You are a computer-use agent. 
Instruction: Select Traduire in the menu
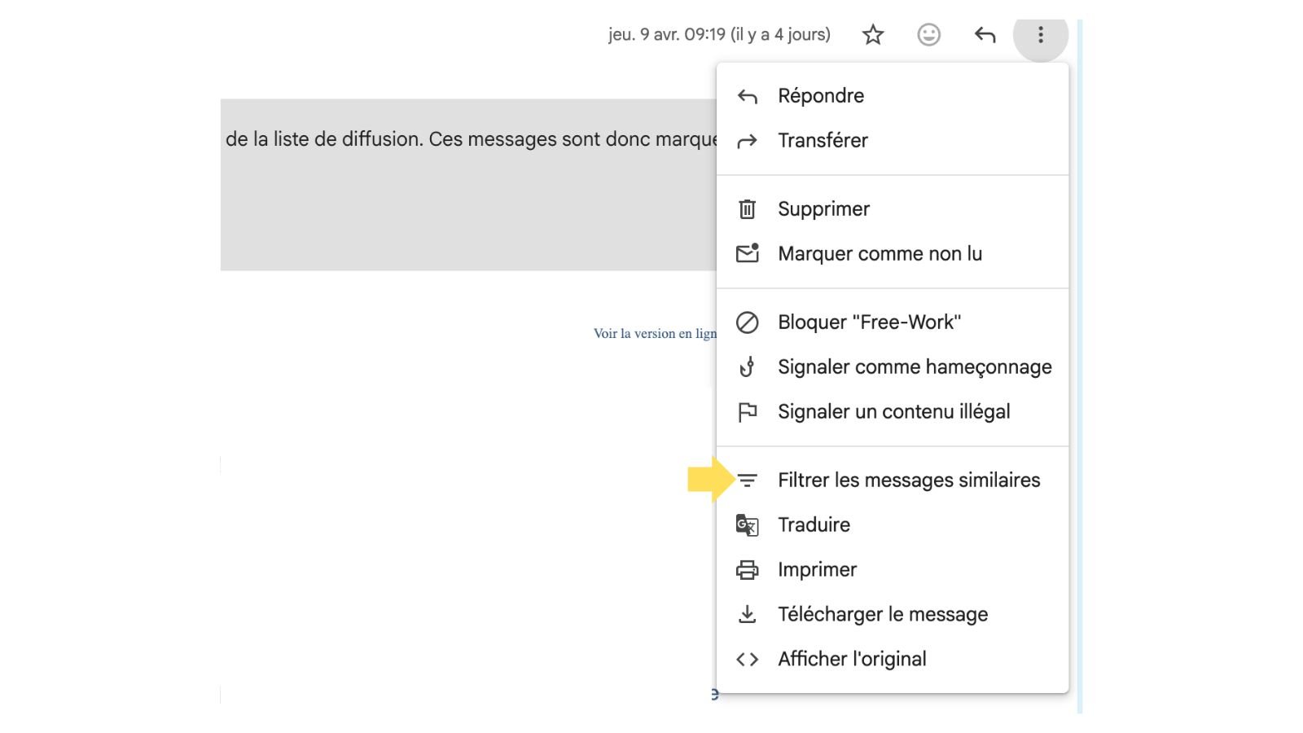pyautogui.click(x=893, y=525)
